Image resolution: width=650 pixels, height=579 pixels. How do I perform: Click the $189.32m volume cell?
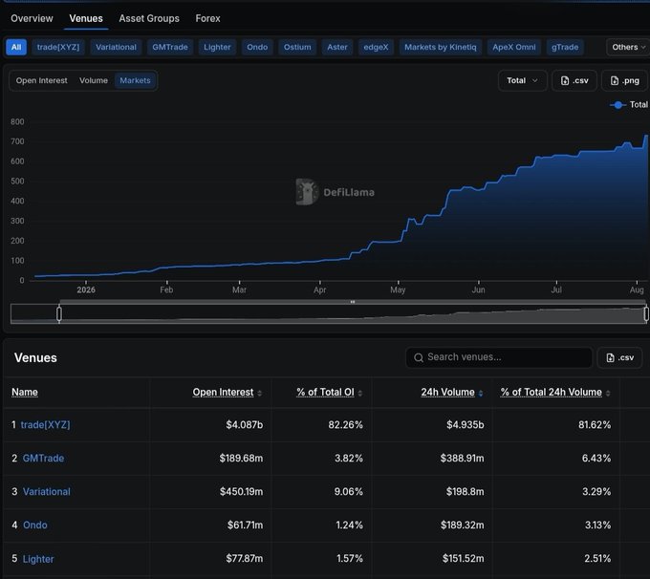pos(462,525)
